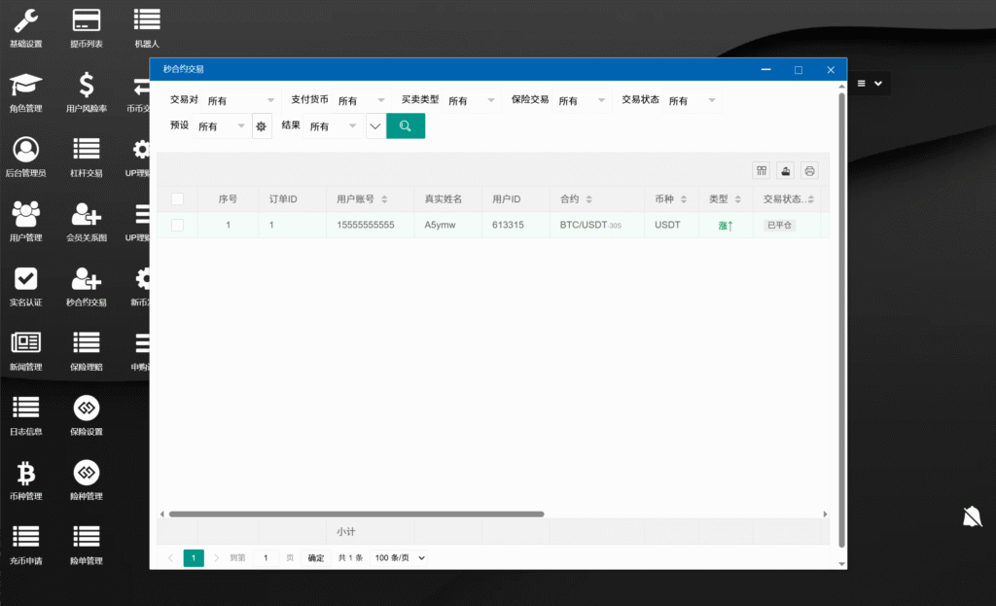Open the 基础设置 wrench icon
This screenshot has width=996, height=606.
tap(26, 20)
